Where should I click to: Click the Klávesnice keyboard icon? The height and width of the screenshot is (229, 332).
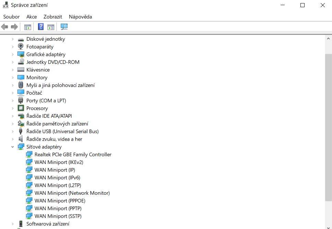click(x=21, y=69)
